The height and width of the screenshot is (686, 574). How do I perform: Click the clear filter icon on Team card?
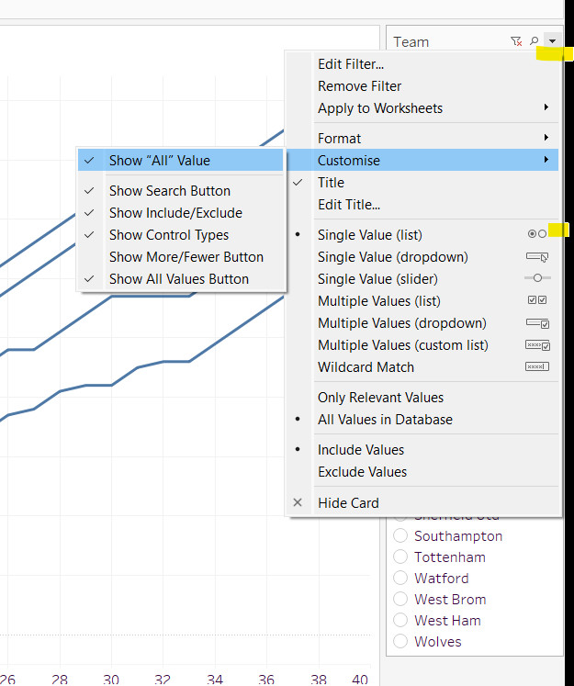(x=516, y=41)
